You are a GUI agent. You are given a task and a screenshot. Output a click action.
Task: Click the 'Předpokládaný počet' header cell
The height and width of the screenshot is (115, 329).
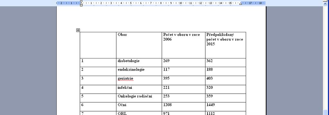click(x=226, y=45)
